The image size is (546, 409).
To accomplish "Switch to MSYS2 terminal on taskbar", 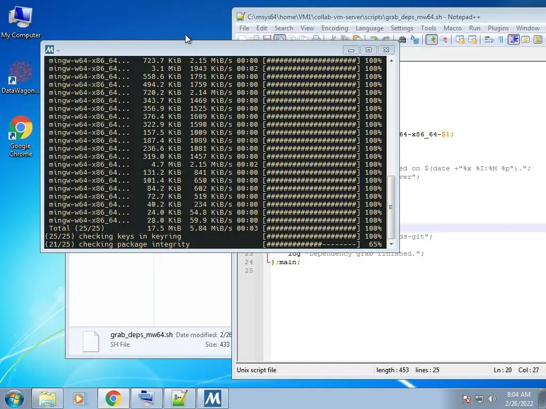I will tap(212, 398).
